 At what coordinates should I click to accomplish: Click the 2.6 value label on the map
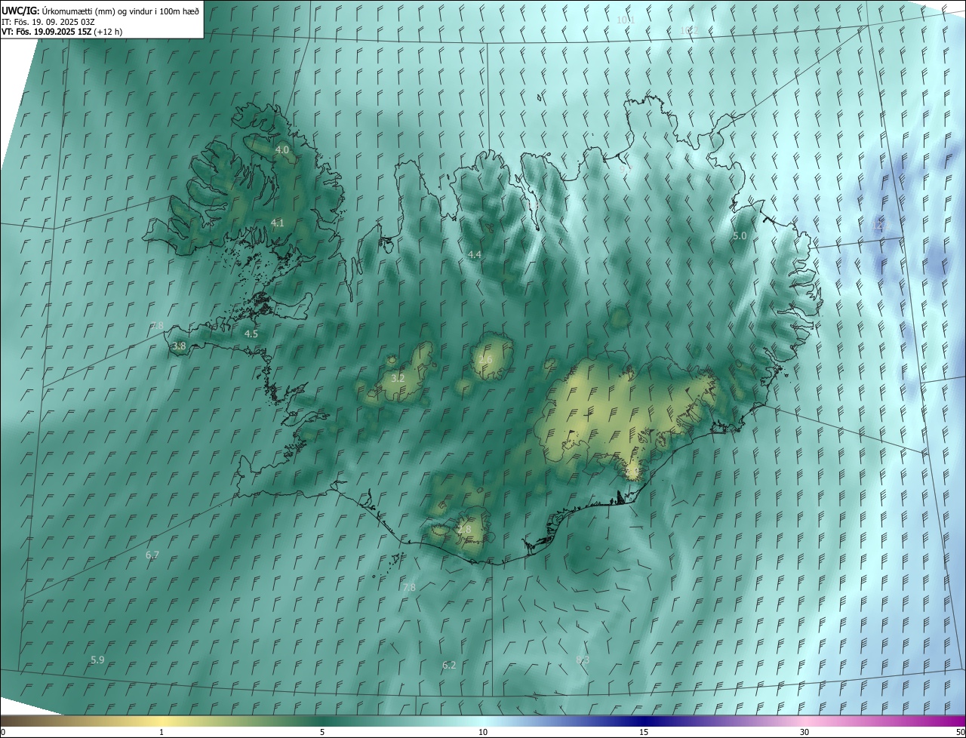(485, 360)
